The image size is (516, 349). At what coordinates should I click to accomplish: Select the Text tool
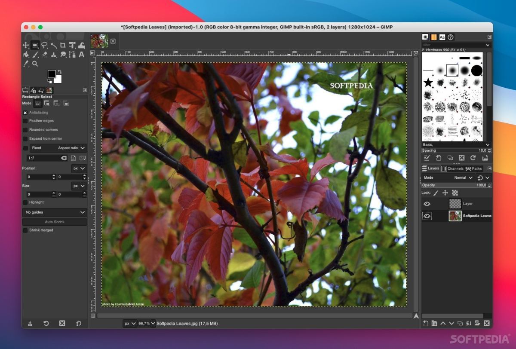[81, 55]
